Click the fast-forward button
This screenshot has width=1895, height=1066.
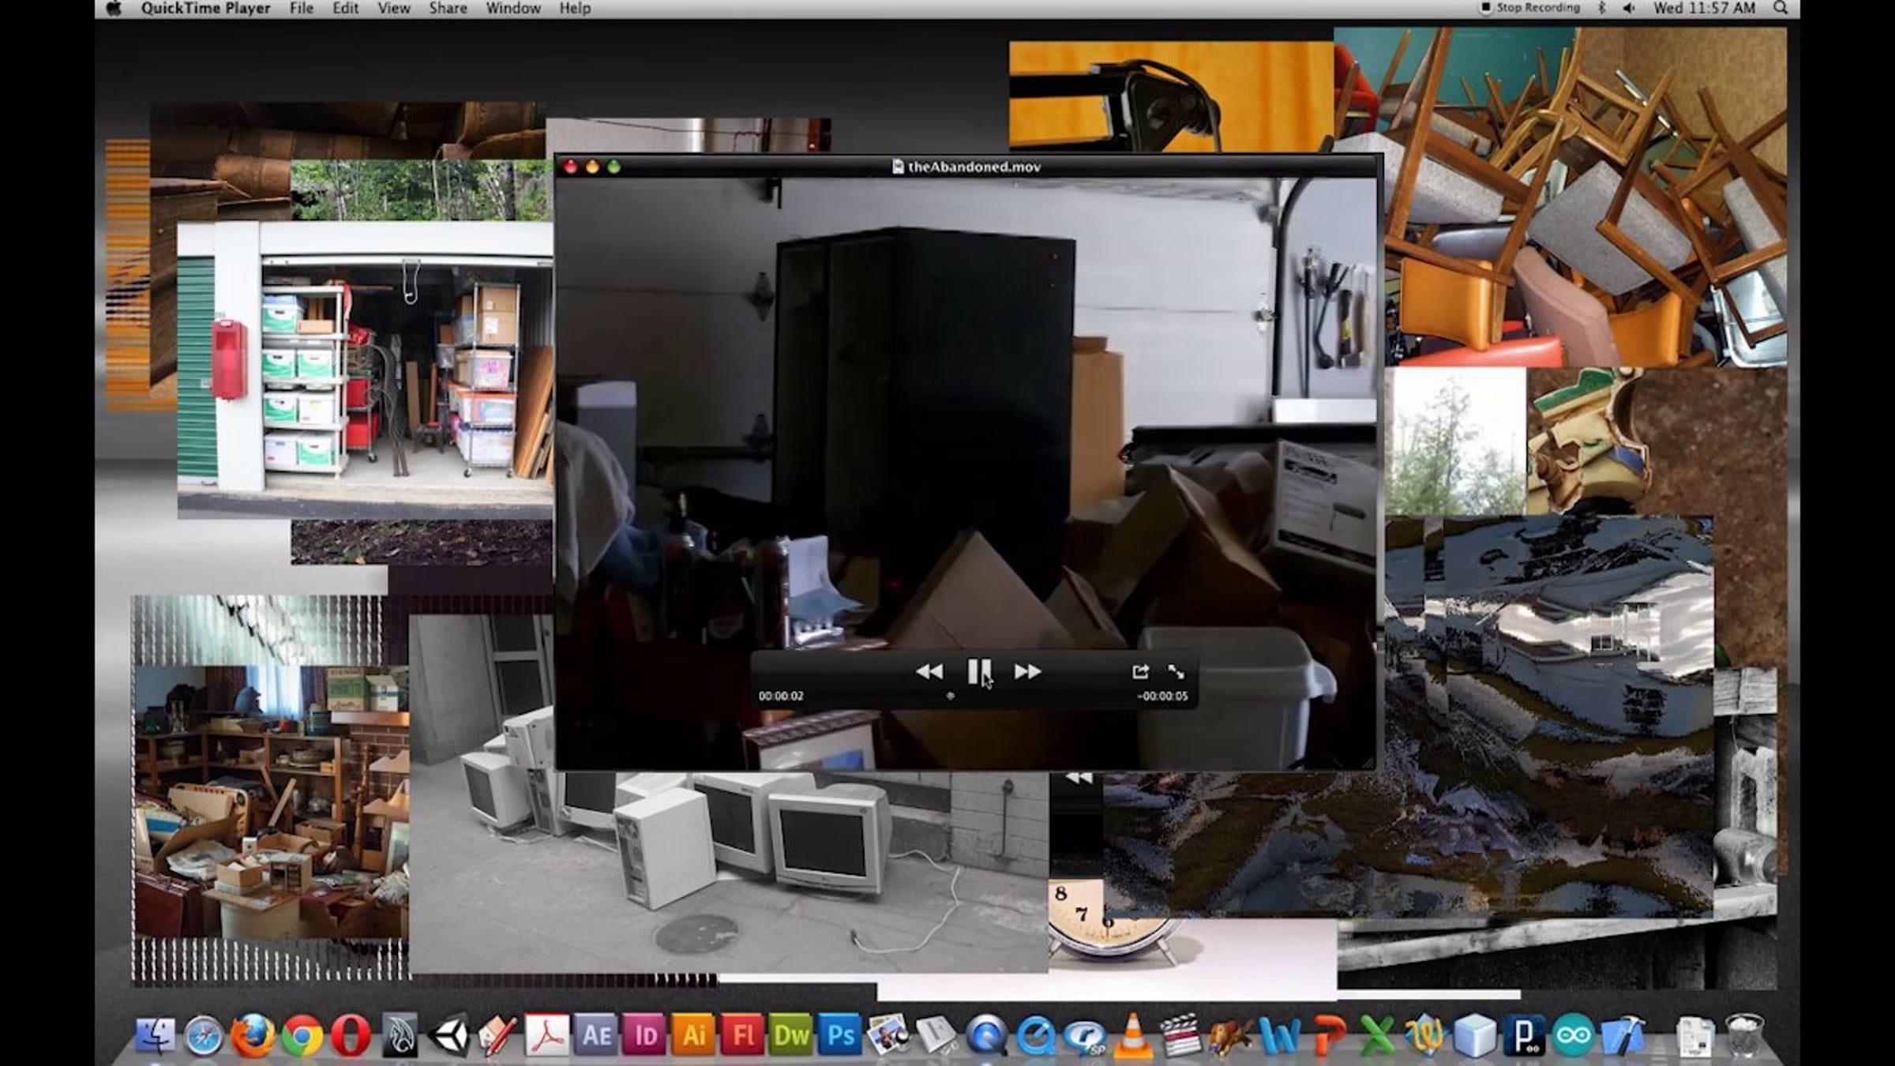1027,671
